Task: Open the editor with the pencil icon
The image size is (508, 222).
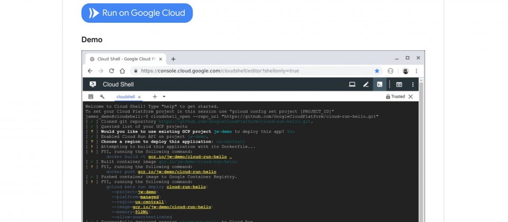Action: tap(366, 85)
